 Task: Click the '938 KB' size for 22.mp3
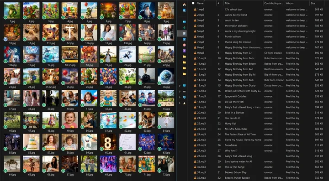coord(318,124)
